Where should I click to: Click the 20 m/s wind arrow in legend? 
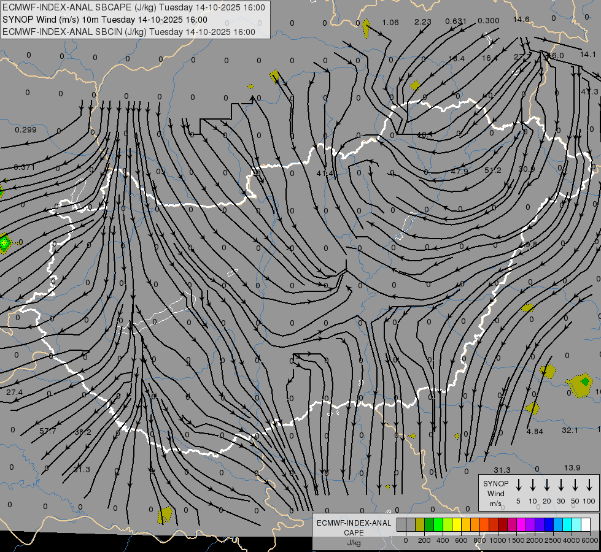point(547,485)
